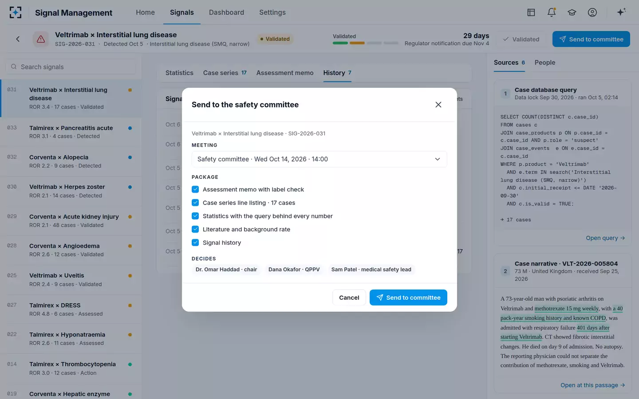This screenshot has height=399, width=639.
Task: Click Dr. Omar Haddad chair chip
Action: pyautogui.click(x=226, y=270)
